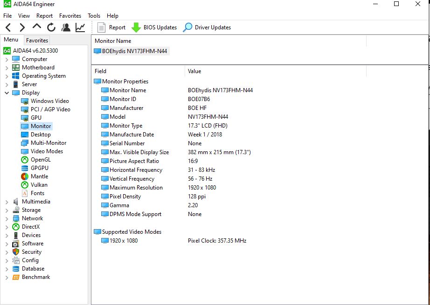Expand the Software tree node
The width and height of the screenshot is (430, 305).
click(x=7, y=244)
